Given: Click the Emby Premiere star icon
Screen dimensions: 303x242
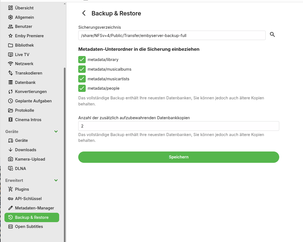Looking at the screenshot, I should (11, 36).
